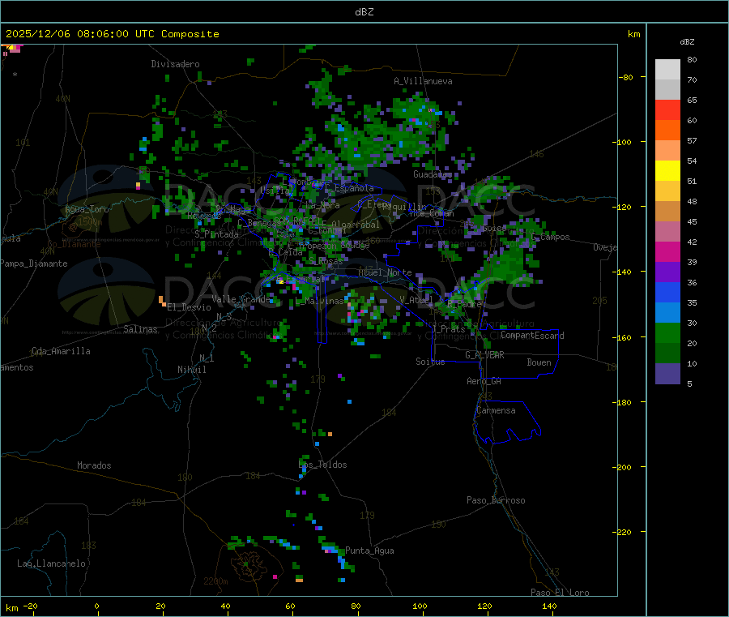Click the Nihuil map label
Viewport: 729px width, 617px height.
[x=191, y=370]
